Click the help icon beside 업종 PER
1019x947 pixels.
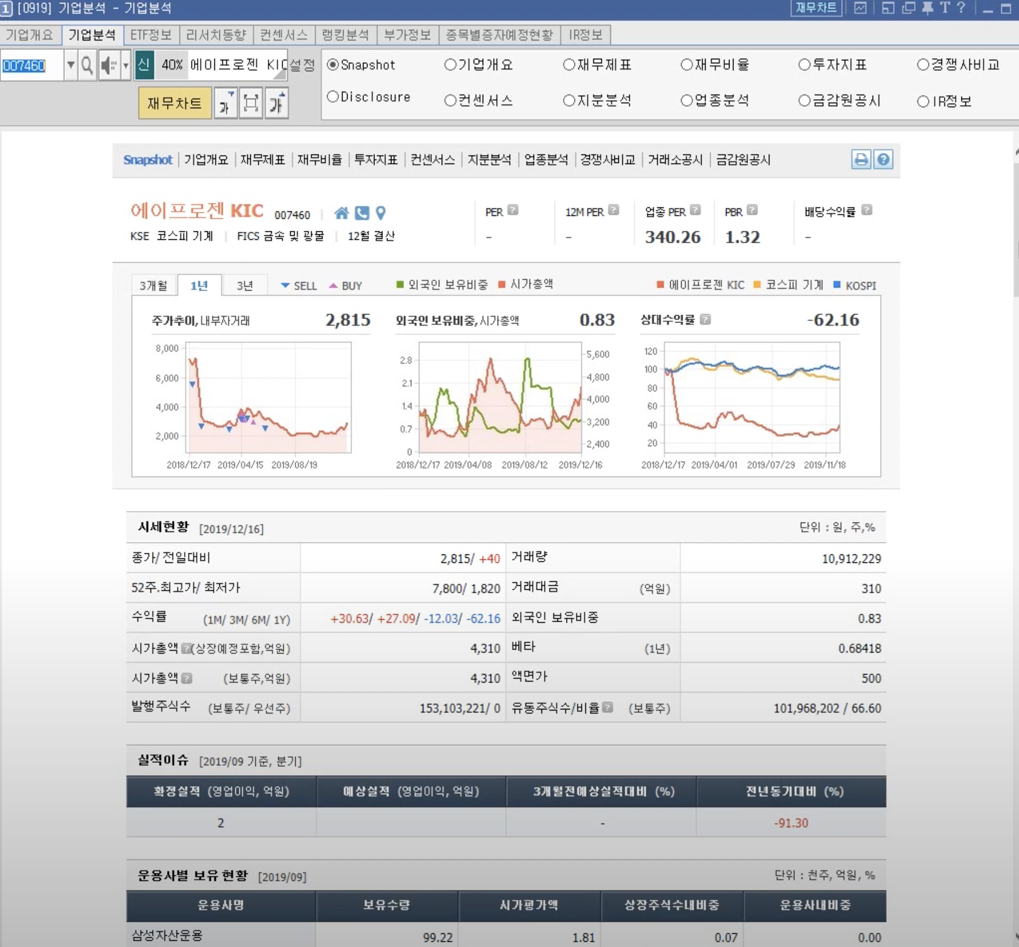click(x=695, y=210)
